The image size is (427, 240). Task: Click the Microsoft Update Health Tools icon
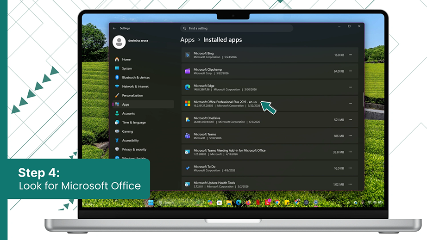pos(188,185)
